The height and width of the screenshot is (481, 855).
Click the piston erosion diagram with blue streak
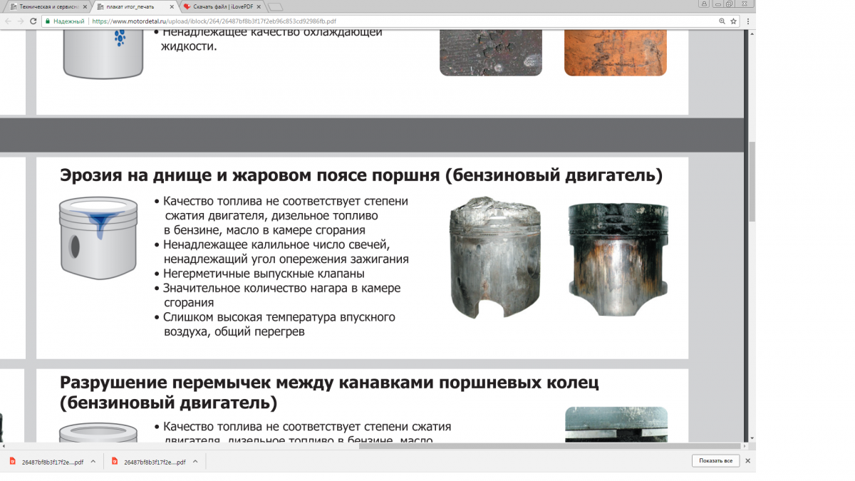[98, 238]
